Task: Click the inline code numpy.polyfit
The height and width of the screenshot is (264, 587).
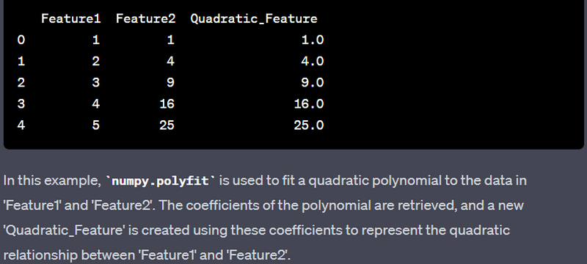Action: pyautogui.click(x=161, y=181)
